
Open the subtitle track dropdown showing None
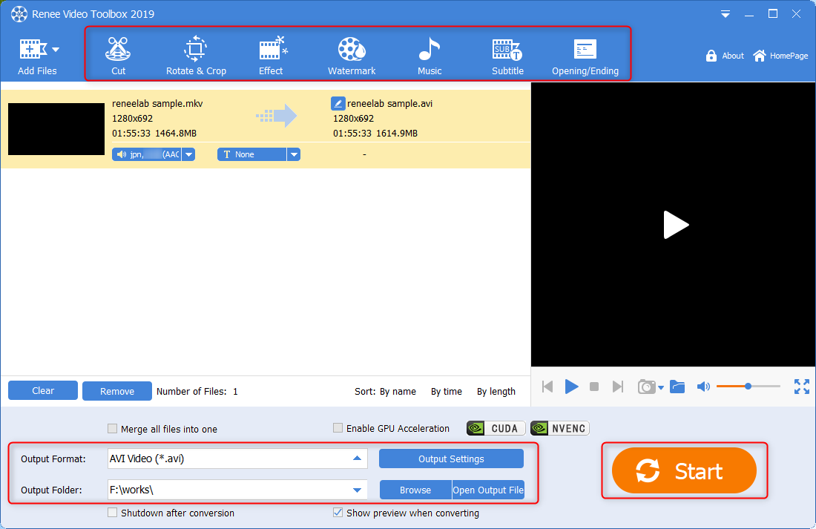pos(294,154)
